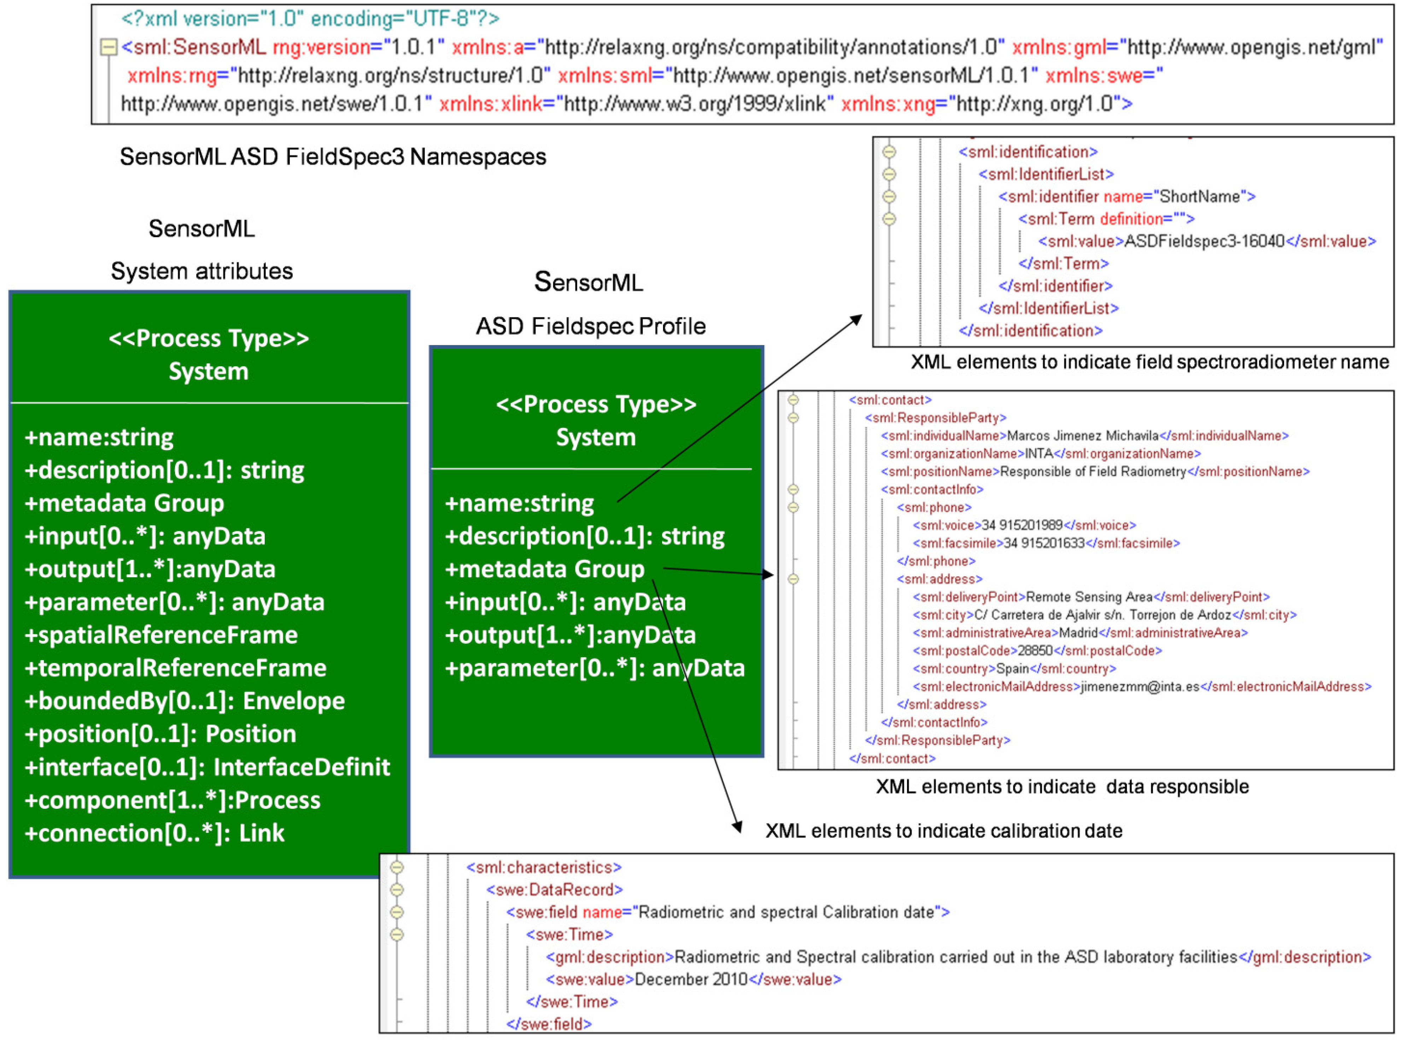Collapse the swe:DataRecord element

[397, 890]
